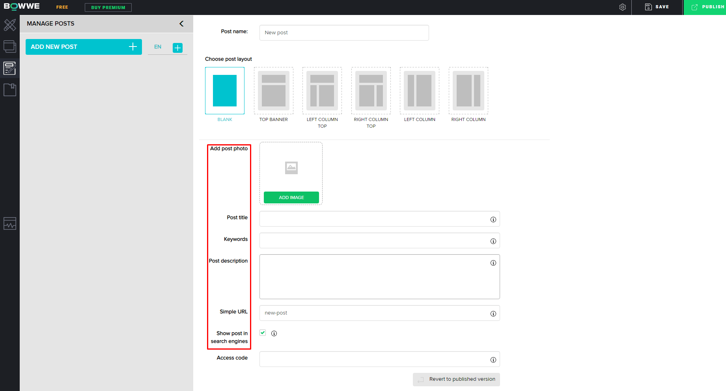Click the Choose post layout heading
Screen dimensions: 726x391
pos(228,59)
